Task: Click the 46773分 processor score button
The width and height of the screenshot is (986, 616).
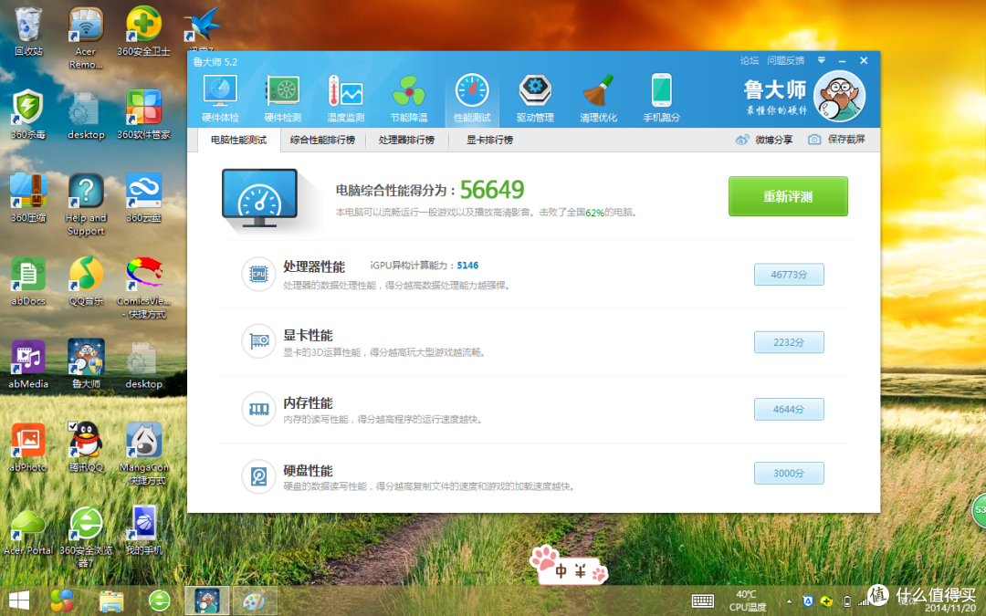Action: point(789,275)
